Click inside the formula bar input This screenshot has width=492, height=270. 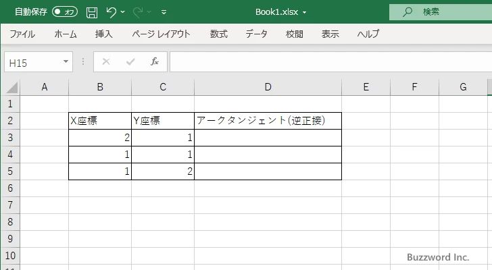tap(331, 62)
